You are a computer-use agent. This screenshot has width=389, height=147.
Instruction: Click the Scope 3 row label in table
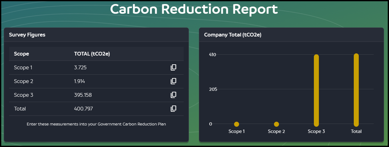tap(24, 95)
